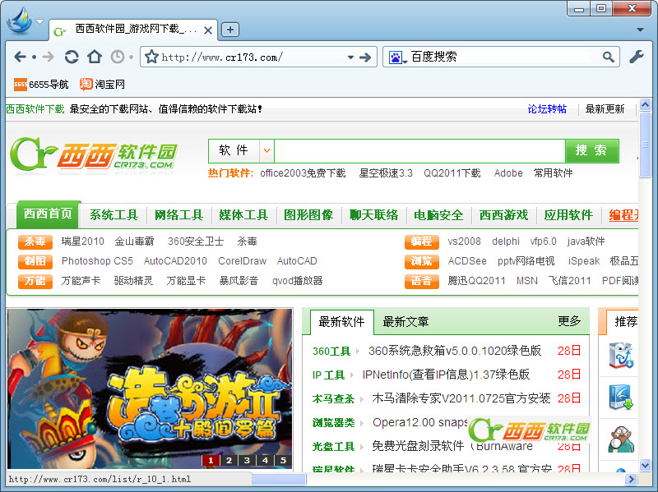Open a new tab with plus button
658x492 pixels.
coord(230,30)
